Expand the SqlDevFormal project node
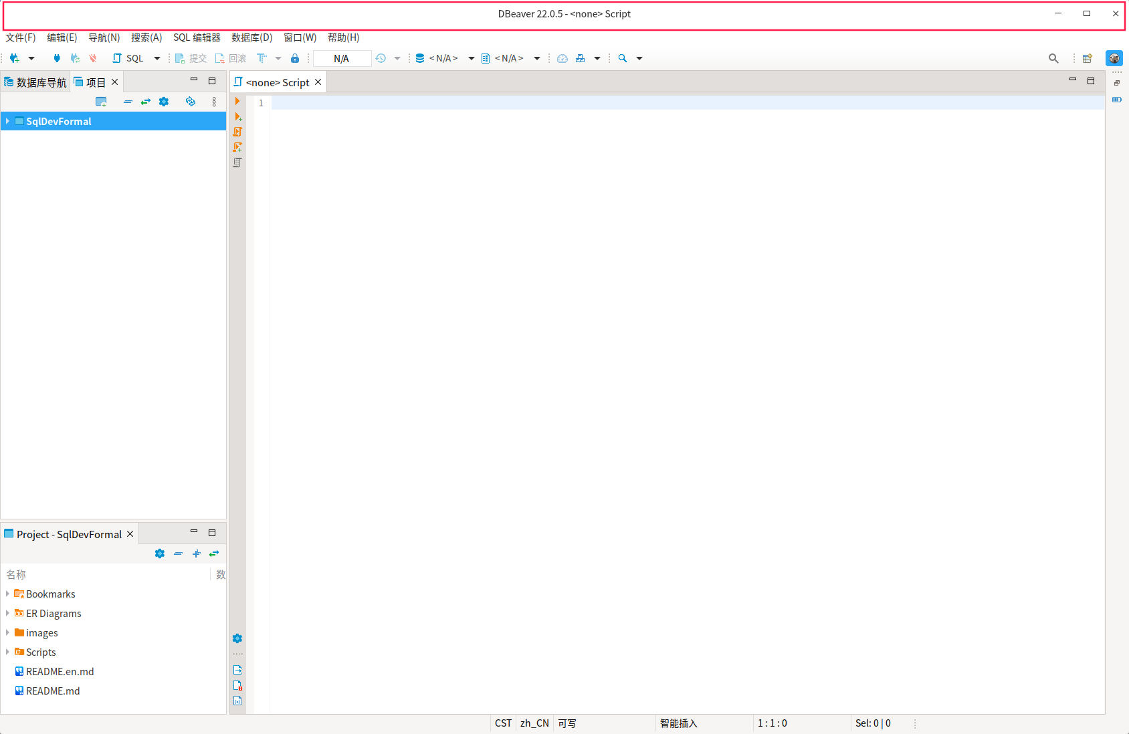This screenshot has height=734, width=1129. click(7, 121)
